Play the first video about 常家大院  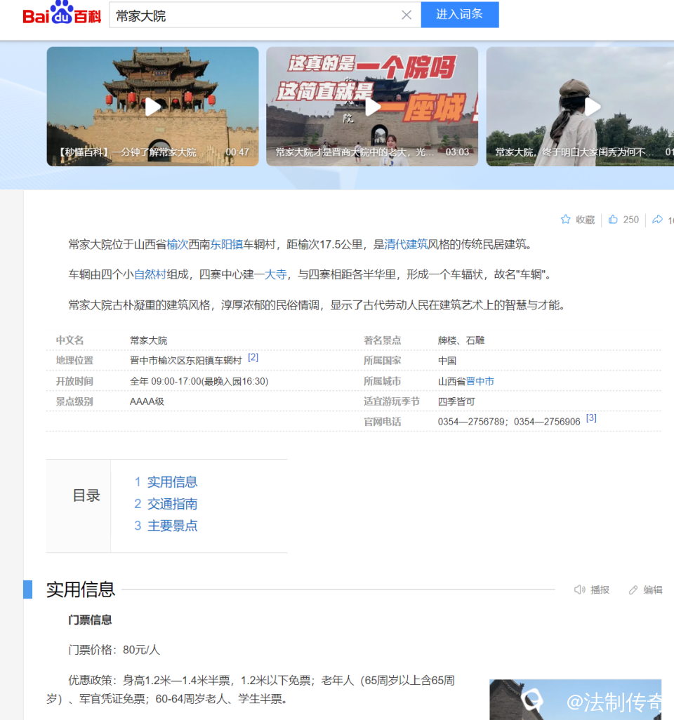click(152, 107)
